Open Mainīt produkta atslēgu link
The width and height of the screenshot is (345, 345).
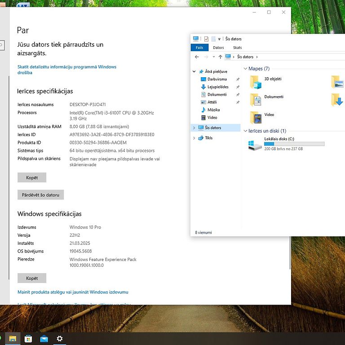tap(73, 292)
